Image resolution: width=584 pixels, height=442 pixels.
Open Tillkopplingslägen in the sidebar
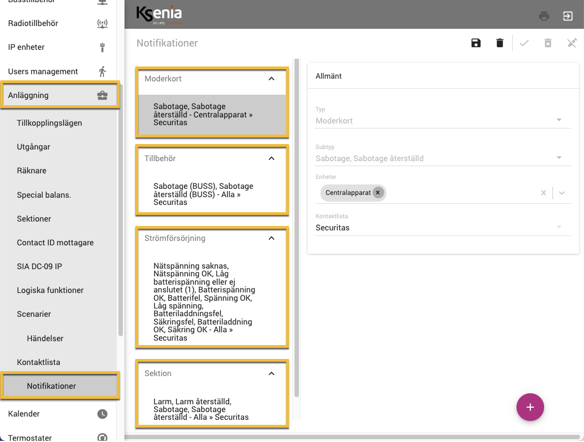49,123
